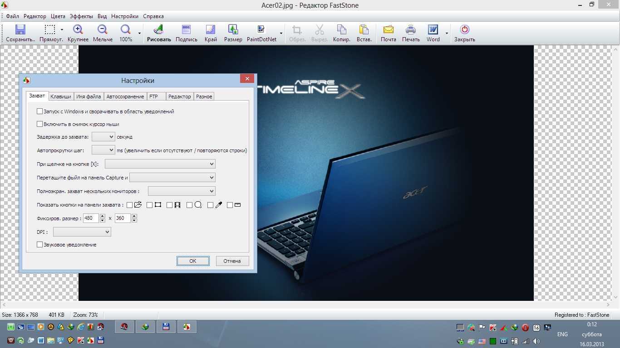This screenshot has width=620, height=348.
Task: Open the Полноэкран. захват нескольких мониторов dropdown
Action: click(182, 191)
